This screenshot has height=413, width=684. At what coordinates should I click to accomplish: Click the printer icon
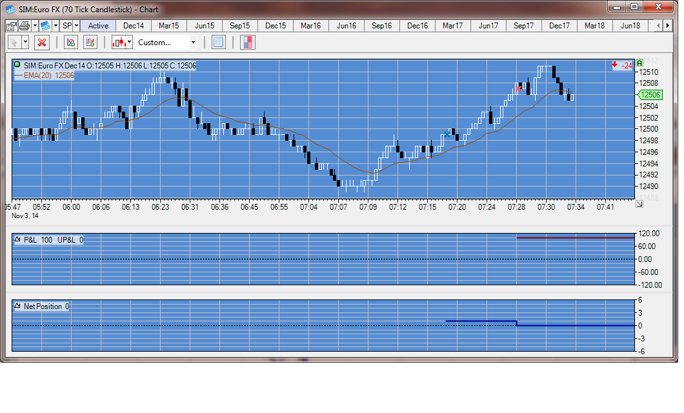click(x=25, y=26)
